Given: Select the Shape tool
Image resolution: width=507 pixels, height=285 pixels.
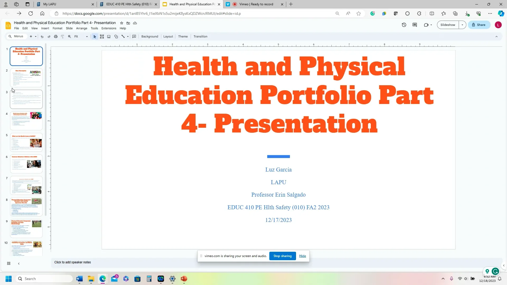Looking at the screenshot, I should click(x=116, y=36).
